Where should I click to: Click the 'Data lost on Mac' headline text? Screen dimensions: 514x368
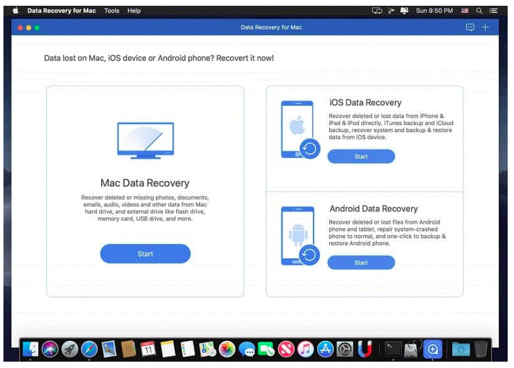tap(159, 58)
